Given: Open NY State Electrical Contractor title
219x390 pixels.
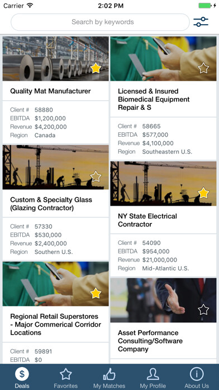Looking at the screenshot, I should (147, 220).
